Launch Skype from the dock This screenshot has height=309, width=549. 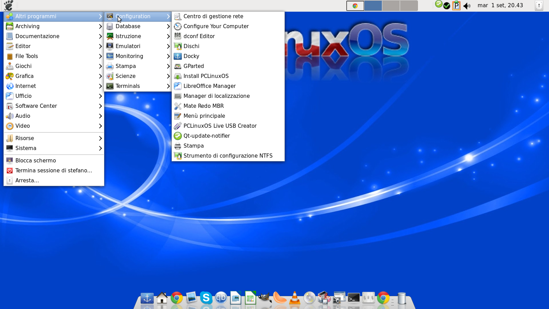click(206, 298)
